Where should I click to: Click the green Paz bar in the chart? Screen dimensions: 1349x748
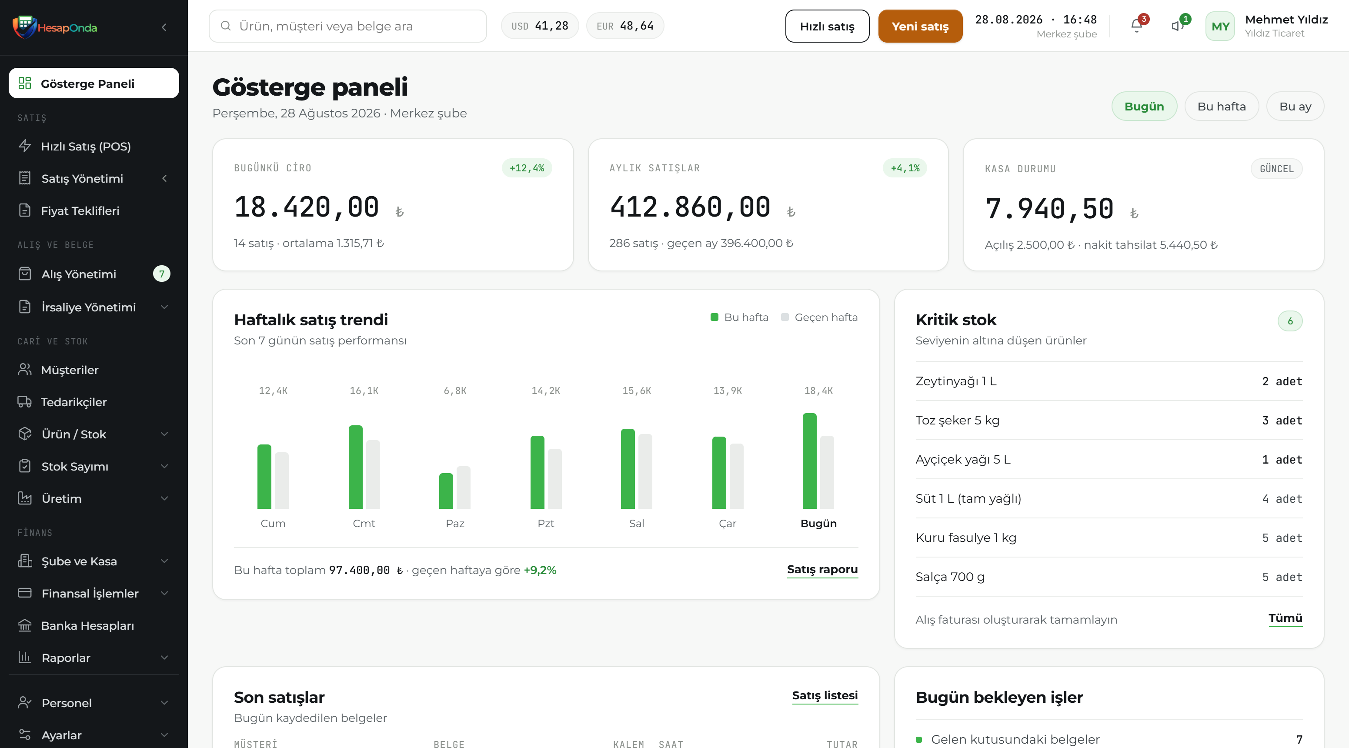[x=446, y=491]
